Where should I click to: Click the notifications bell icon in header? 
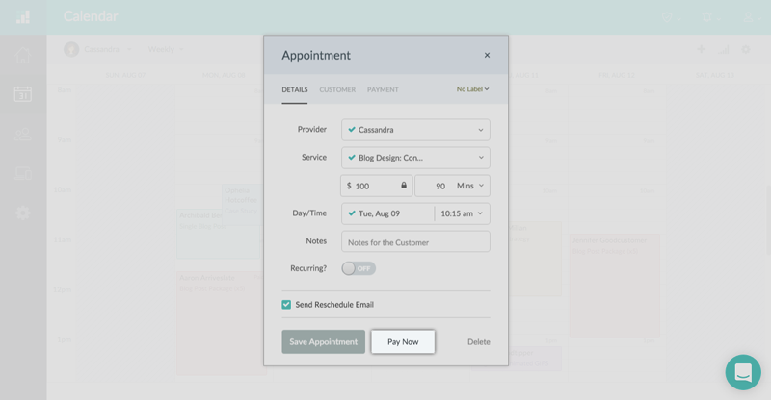pos(709,17)
